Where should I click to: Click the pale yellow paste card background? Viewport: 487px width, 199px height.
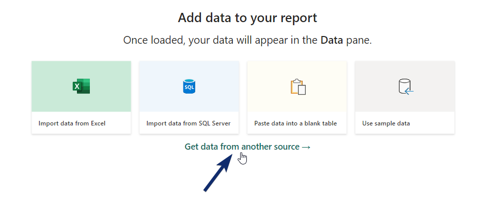pos(297,86)
